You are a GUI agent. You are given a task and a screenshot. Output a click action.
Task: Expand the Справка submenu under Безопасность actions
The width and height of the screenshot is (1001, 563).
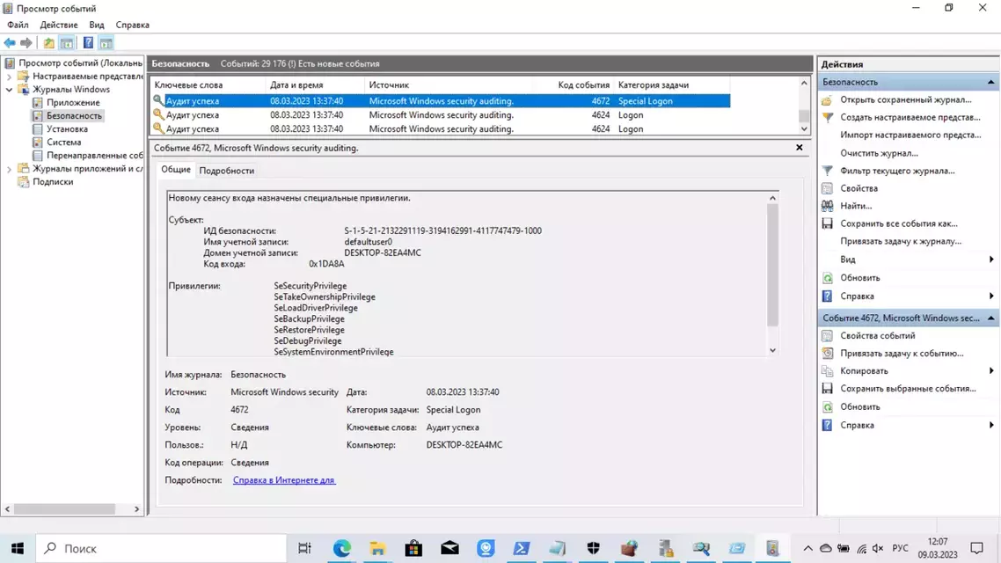pos(990,296)
